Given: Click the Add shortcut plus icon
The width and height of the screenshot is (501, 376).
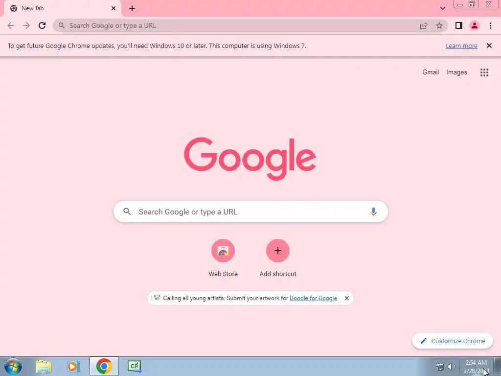Looking at the screenshot, I should coord(278,251).
